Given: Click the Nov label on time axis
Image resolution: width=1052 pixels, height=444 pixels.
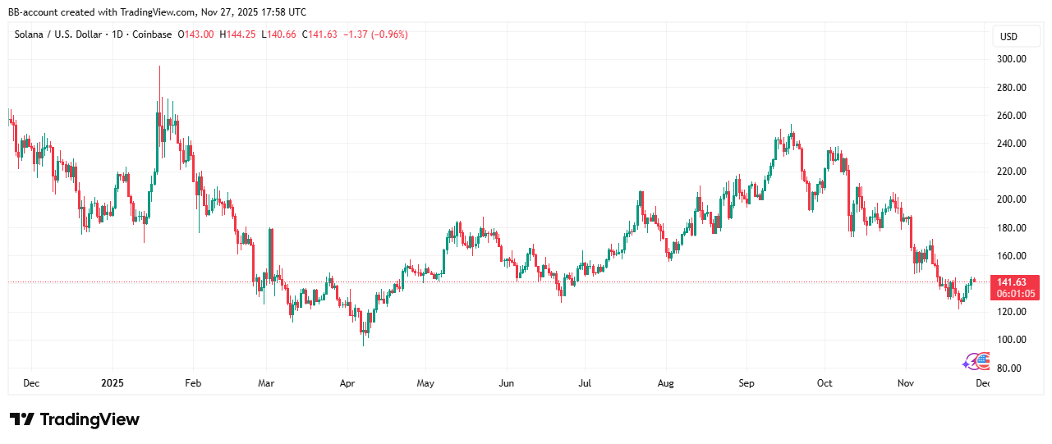Looking at the screenshot, I should point(905,383).
